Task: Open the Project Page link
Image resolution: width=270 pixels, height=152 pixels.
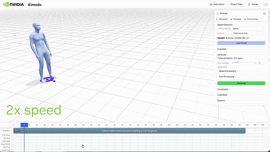Action: (237, 4)
